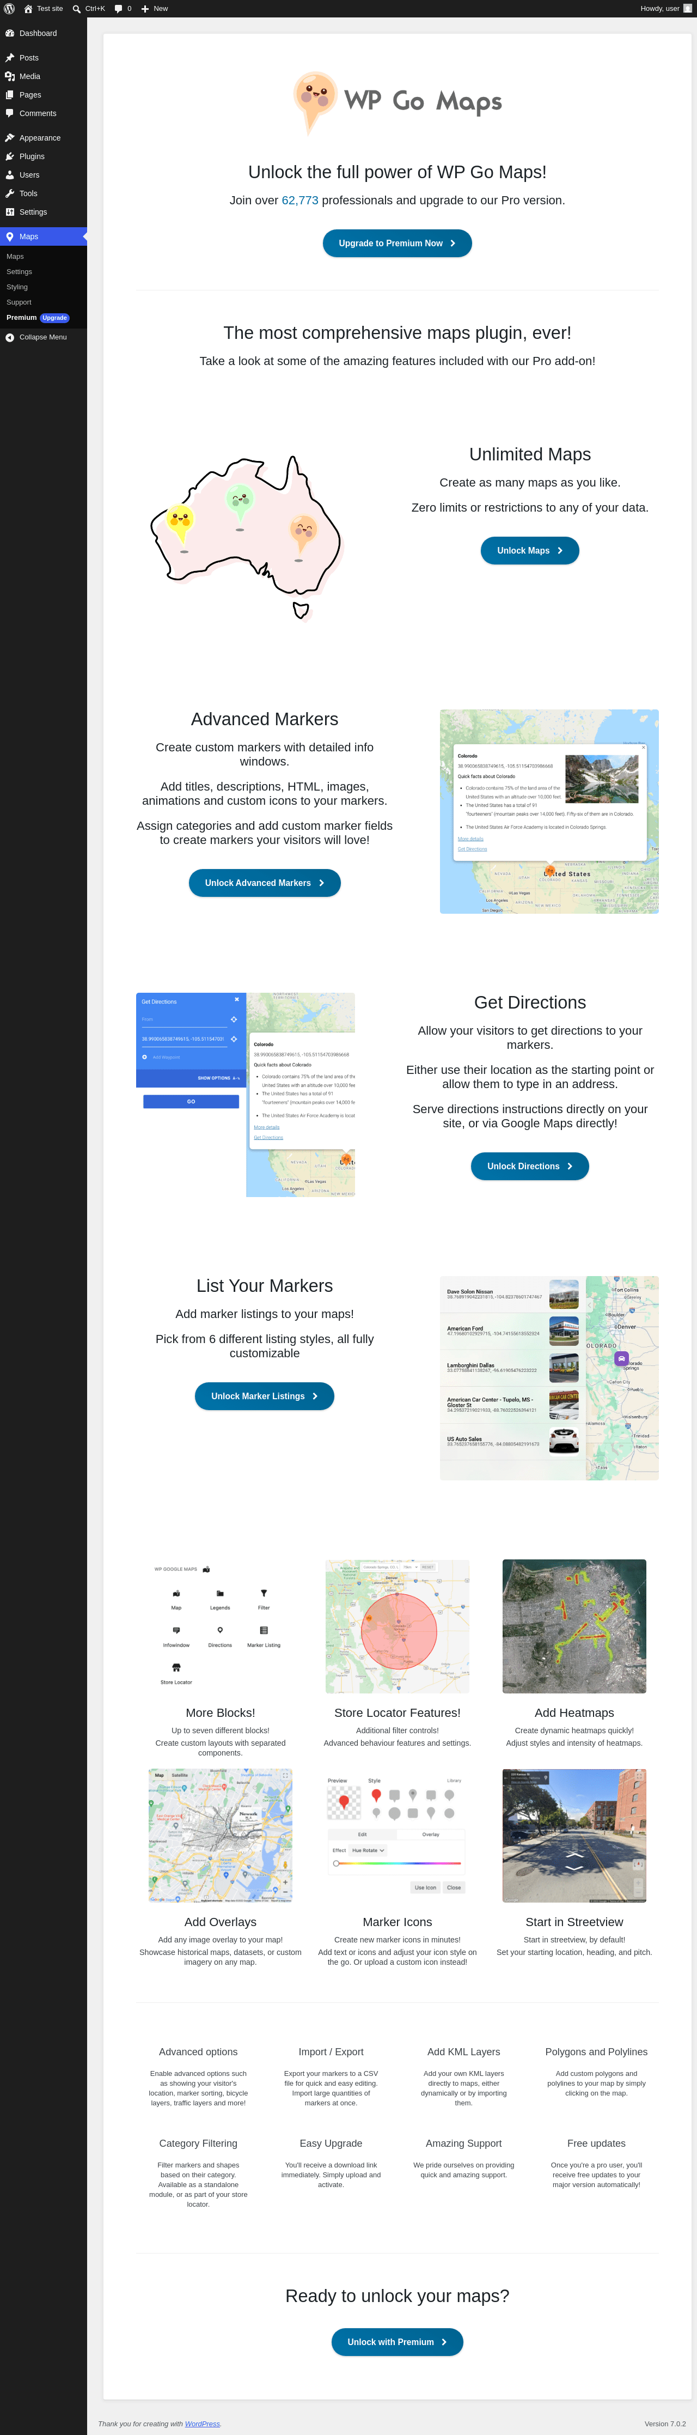Screen dimensions: 697x2435
Task: Click the 'Add Heatmaps' title
Action: click(574, 1713)
